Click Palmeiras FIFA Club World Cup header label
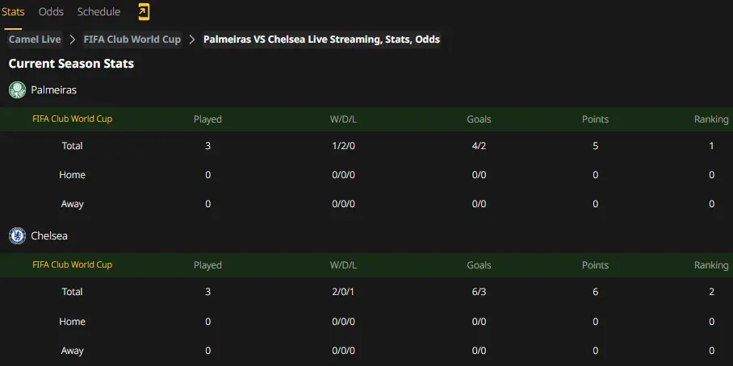 [73, 119]
